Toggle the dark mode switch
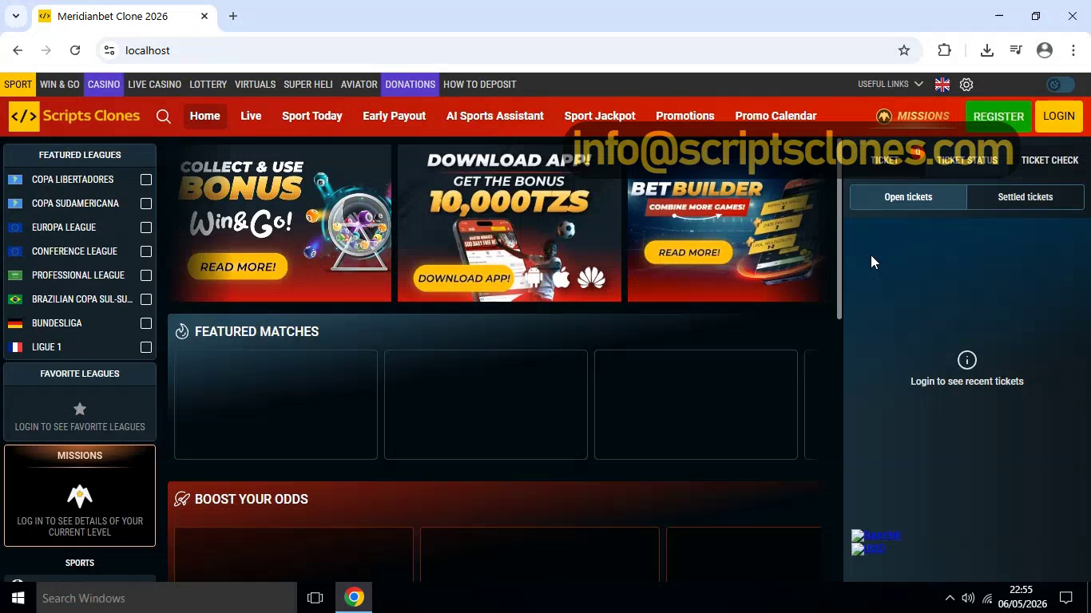This screenshot has width=1091, height=613. tap(1060, 85)
